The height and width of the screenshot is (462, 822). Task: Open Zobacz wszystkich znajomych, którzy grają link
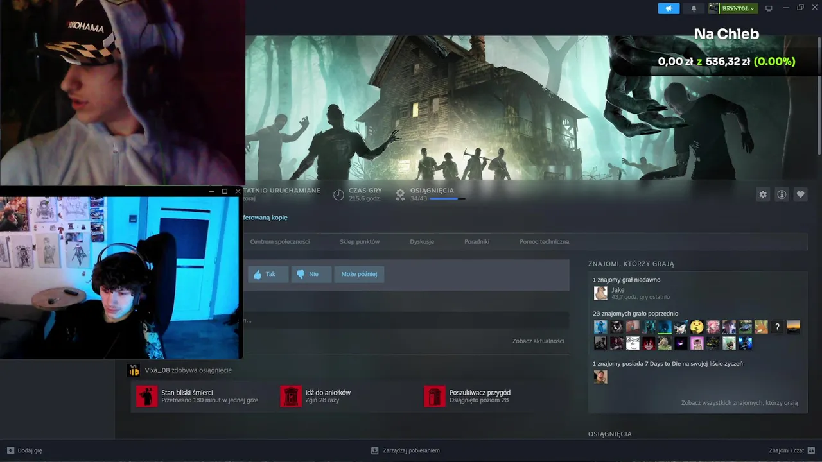[x=739, y=403]
